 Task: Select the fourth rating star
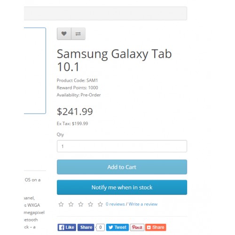(90, 204)
